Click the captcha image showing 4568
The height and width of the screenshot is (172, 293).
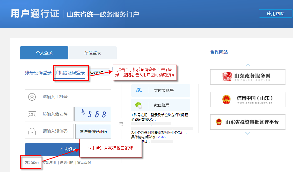tap(93, 114)
